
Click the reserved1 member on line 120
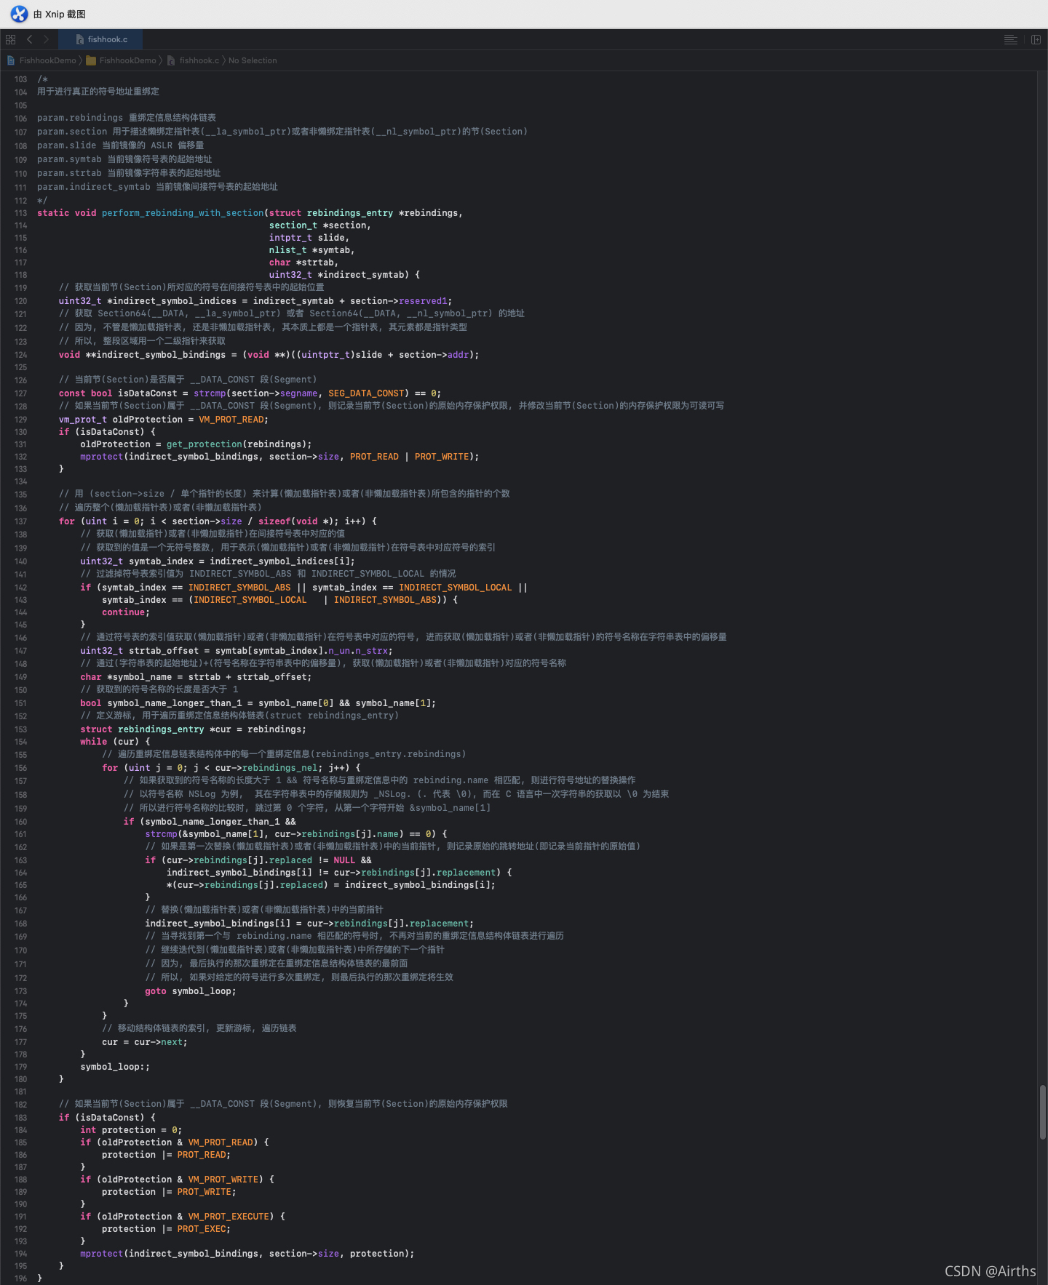pos(423,301)
